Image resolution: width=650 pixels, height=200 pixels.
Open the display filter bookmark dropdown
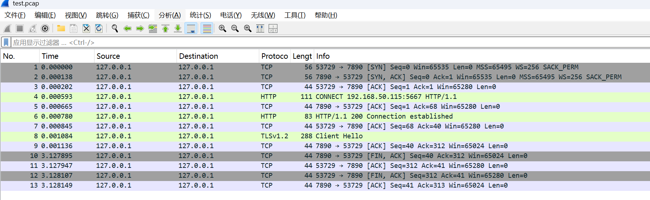coord(6,42)
